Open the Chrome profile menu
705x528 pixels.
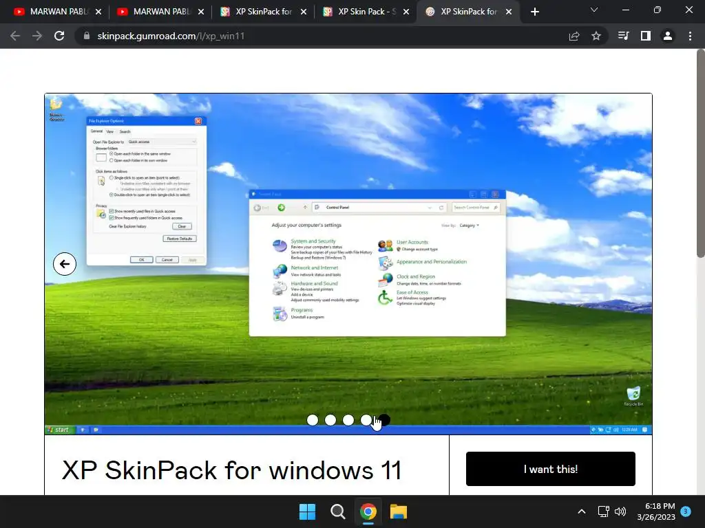pyautogui.click(x=668, y=36)
